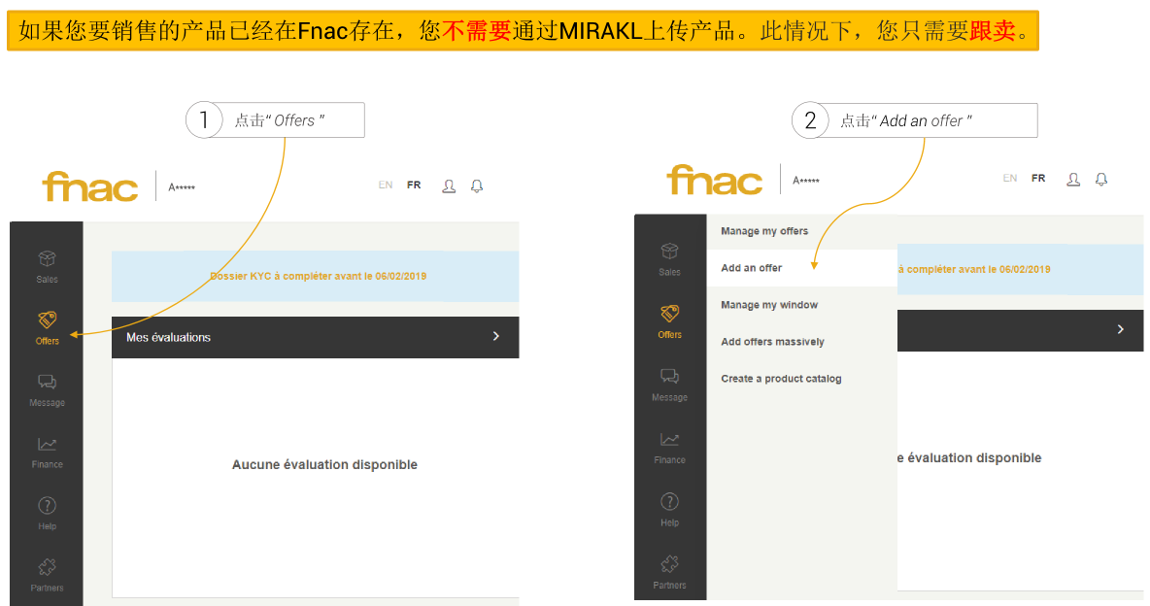Open Sales icon in left Fnac sidebar
The width and height of the screenshot is (1150, 606).
point(47,259)
